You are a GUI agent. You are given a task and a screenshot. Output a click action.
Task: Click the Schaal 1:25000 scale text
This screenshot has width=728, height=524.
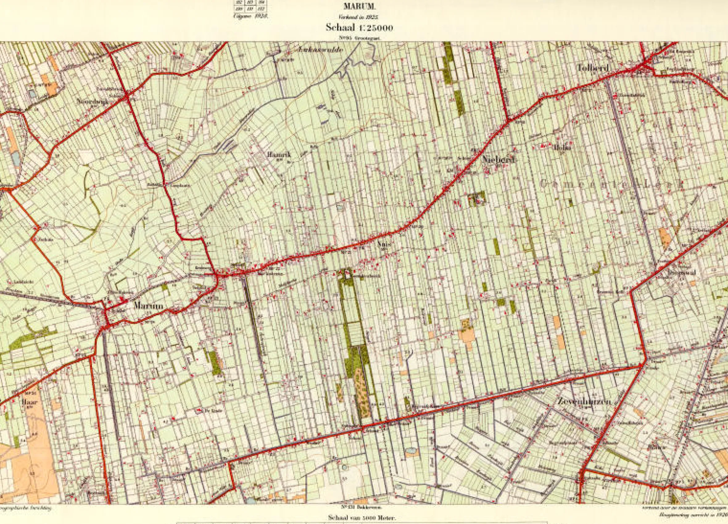(359, 27)
